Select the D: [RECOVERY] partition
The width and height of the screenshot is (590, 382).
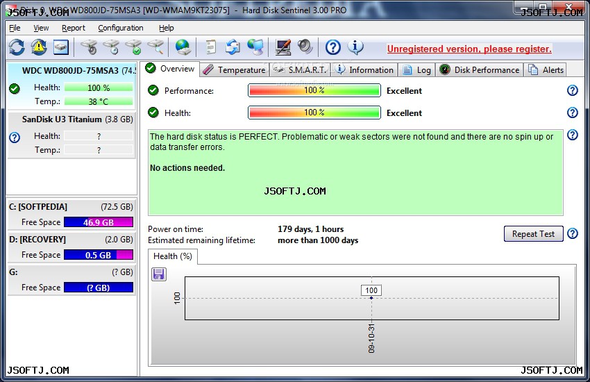coord(71,247)
